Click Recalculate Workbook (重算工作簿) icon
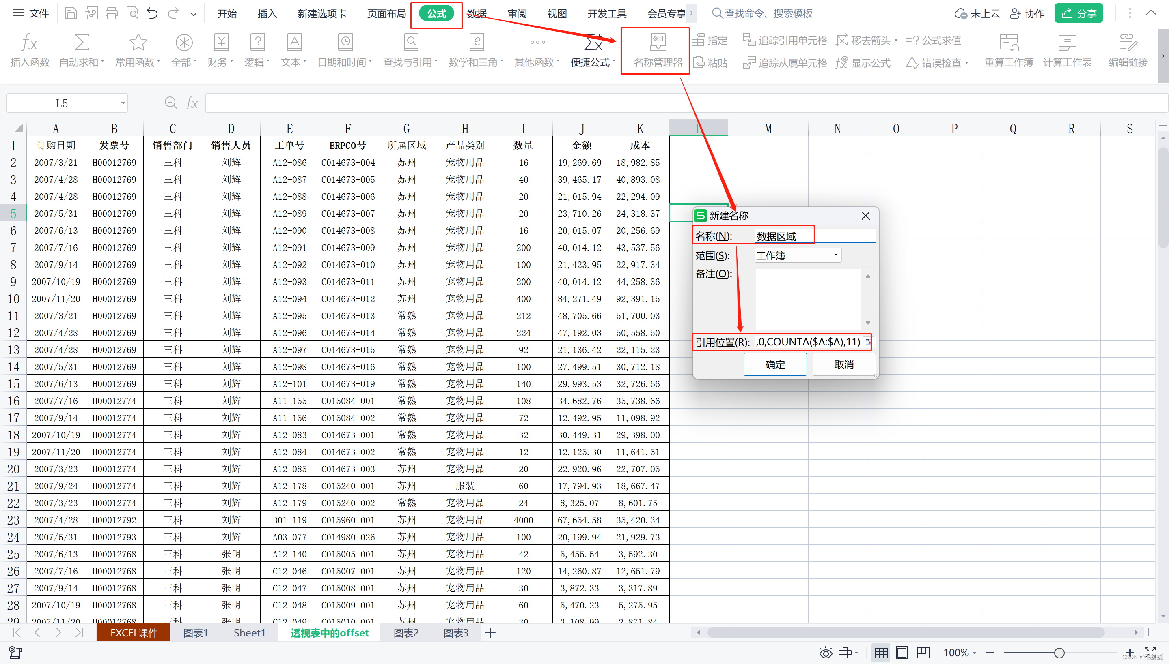The width and height of the screenshot is (1169, 664). [1009, 51]
